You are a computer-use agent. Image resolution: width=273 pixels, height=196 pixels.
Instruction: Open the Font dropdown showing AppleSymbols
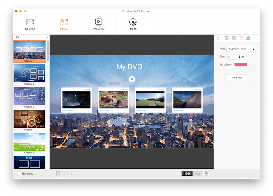(x=241, y=49)
